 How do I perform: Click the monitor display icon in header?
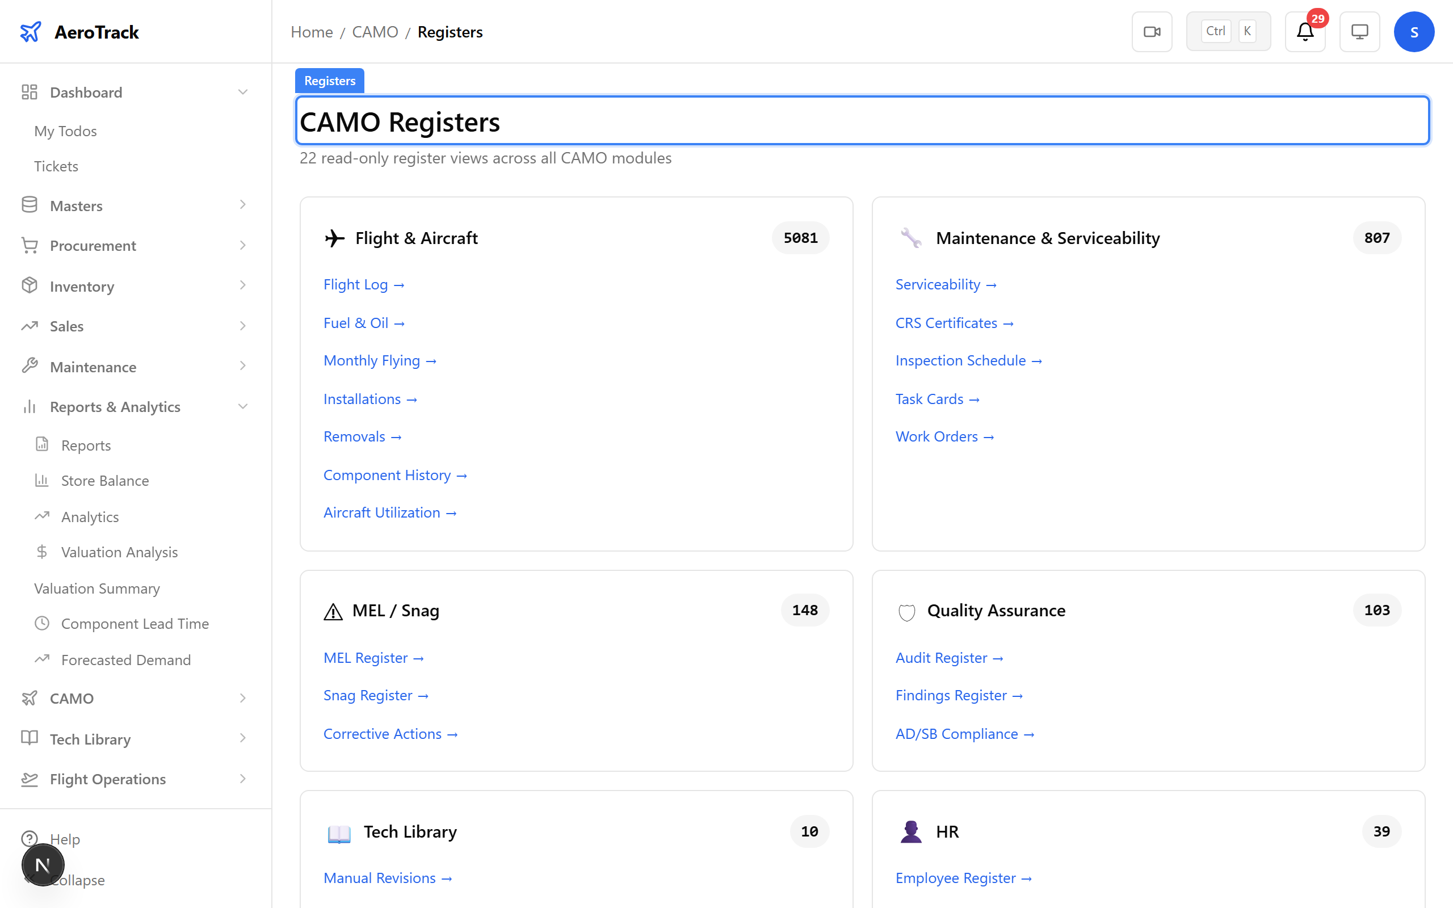pos(1359,32)
